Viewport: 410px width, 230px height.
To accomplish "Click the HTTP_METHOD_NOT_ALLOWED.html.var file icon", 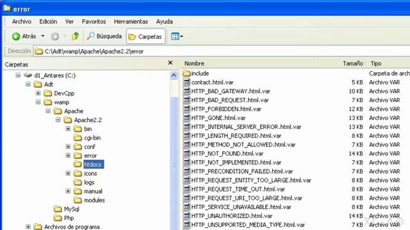I will click(186, 144).
